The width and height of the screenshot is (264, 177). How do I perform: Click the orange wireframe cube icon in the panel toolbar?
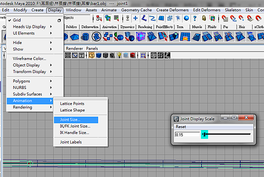tap(92, 55)
